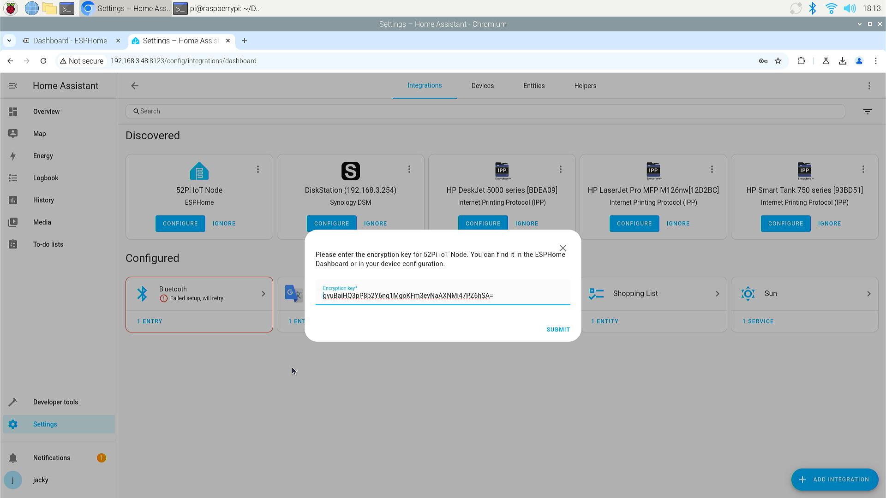Expand the tab search dropdown
Viewport: 886px width, 498px height.
coord(9,41)
